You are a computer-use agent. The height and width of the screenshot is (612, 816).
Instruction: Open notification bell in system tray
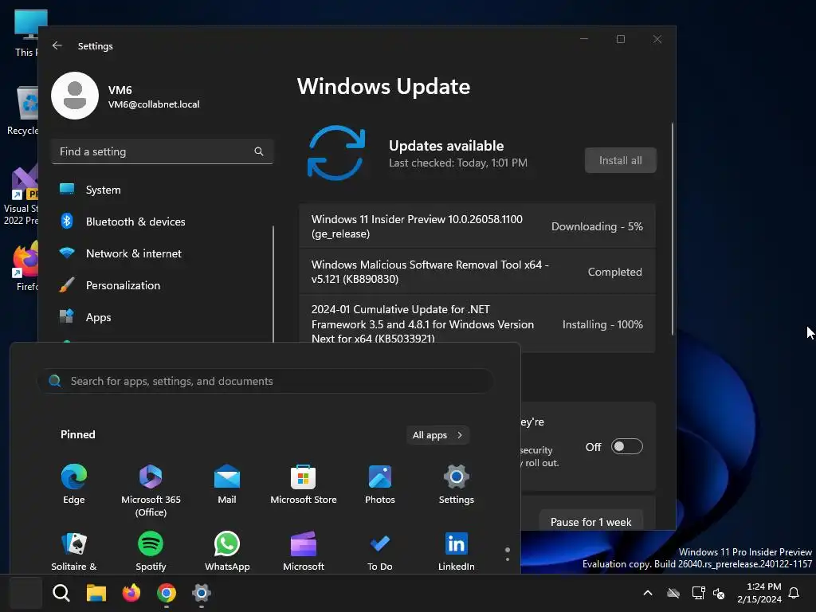(x=794, y=593)
